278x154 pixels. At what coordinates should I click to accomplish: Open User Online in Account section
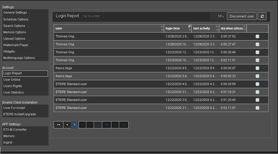coord(12,80)
